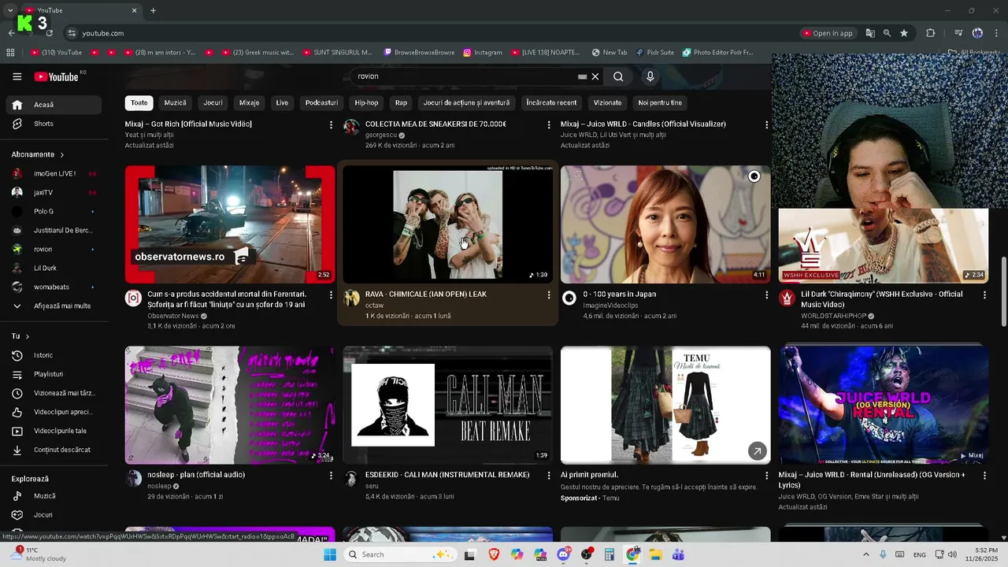Screen dimensions: 1008x567
Task: Select the Mixaje filter chip
Action: pyautogui.click(x=249, y=103)
